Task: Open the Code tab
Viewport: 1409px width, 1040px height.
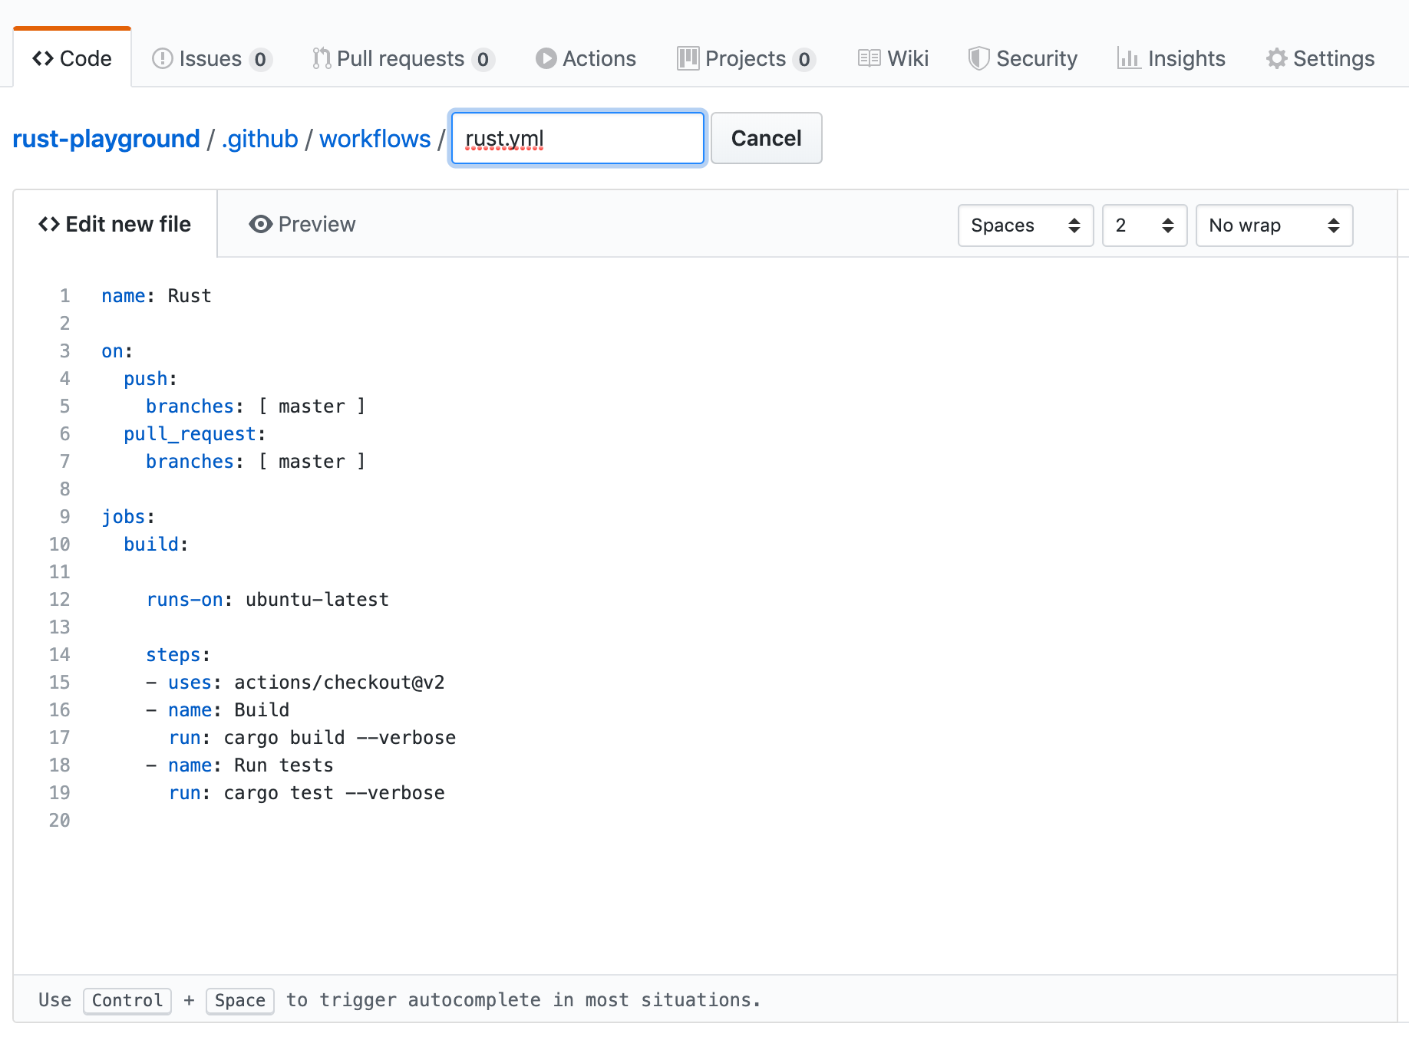Action: 72,58
